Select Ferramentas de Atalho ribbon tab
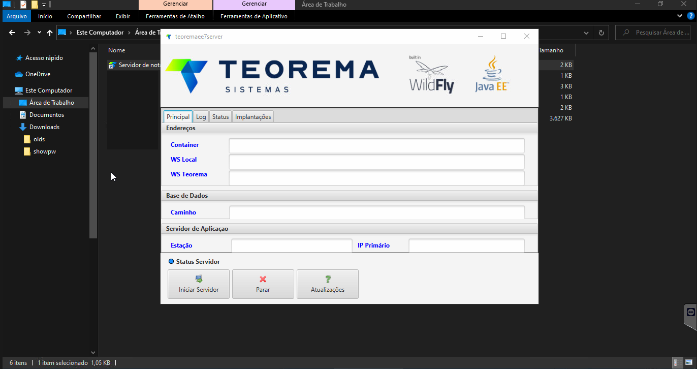This screenshot has height=369, width=697. 175,16
